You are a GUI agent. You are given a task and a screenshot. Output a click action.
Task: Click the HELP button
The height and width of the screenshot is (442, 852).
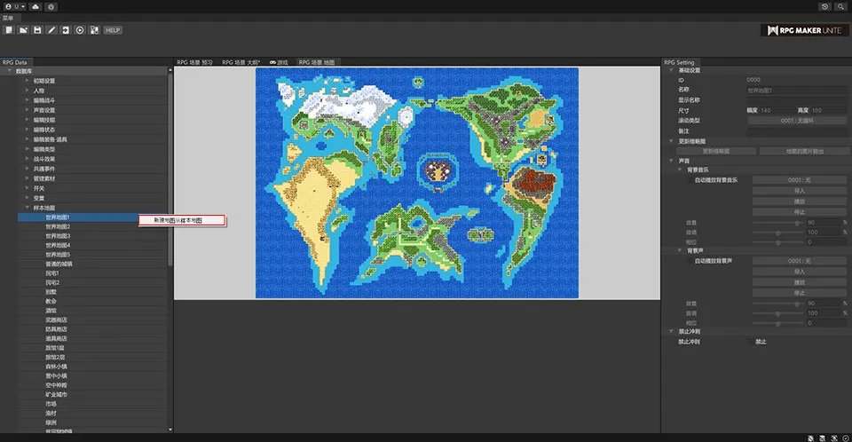(112, 30)
